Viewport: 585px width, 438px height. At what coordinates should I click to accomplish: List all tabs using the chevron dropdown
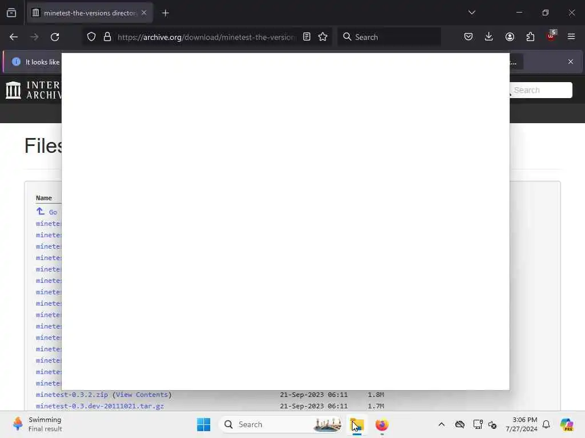click(471, 13)
